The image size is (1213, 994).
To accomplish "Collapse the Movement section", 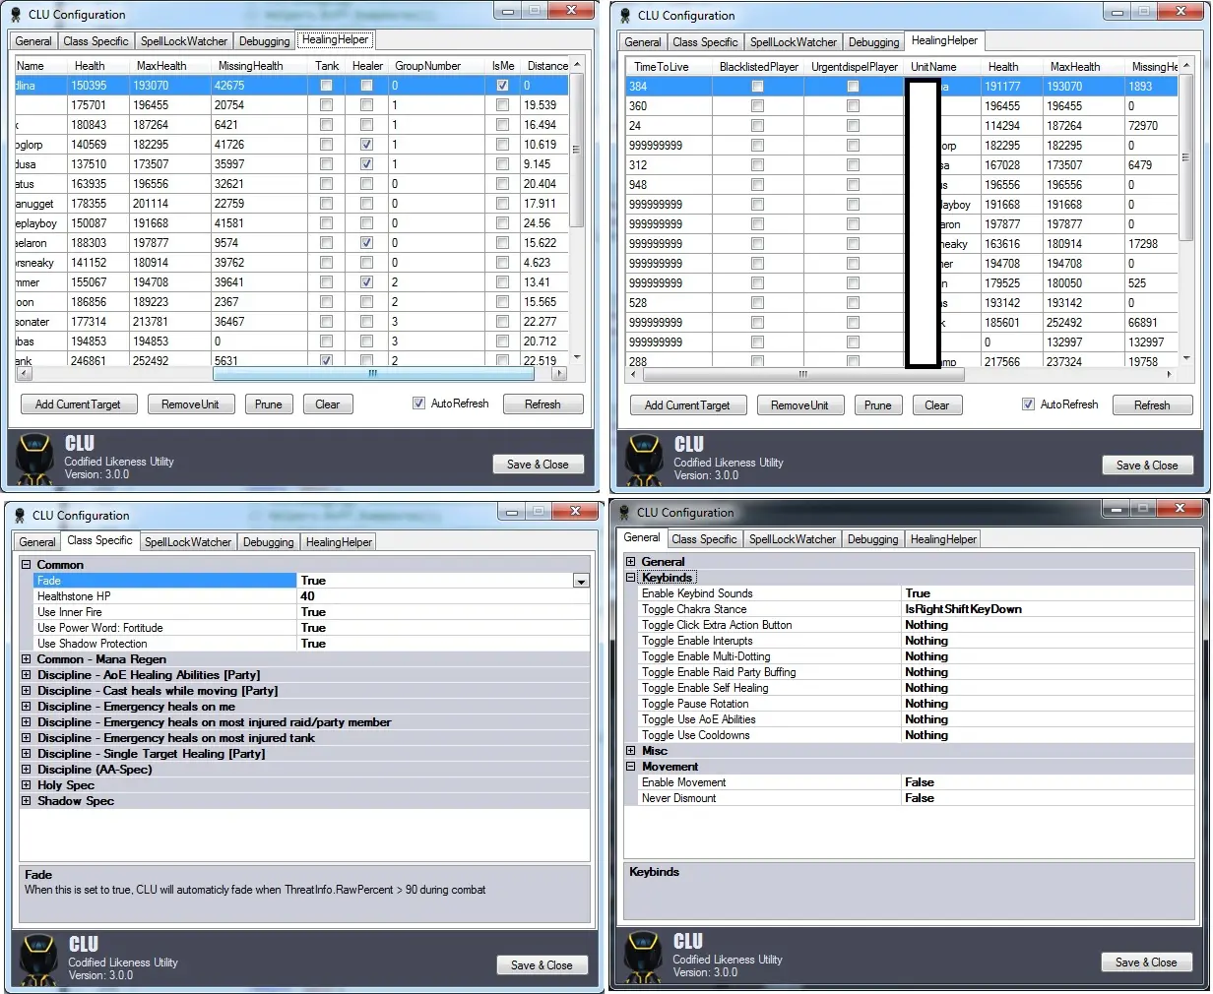I will point(631,767).
